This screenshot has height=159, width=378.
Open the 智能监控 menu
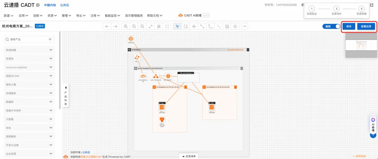pyautogui.click(x=113, y=16)
